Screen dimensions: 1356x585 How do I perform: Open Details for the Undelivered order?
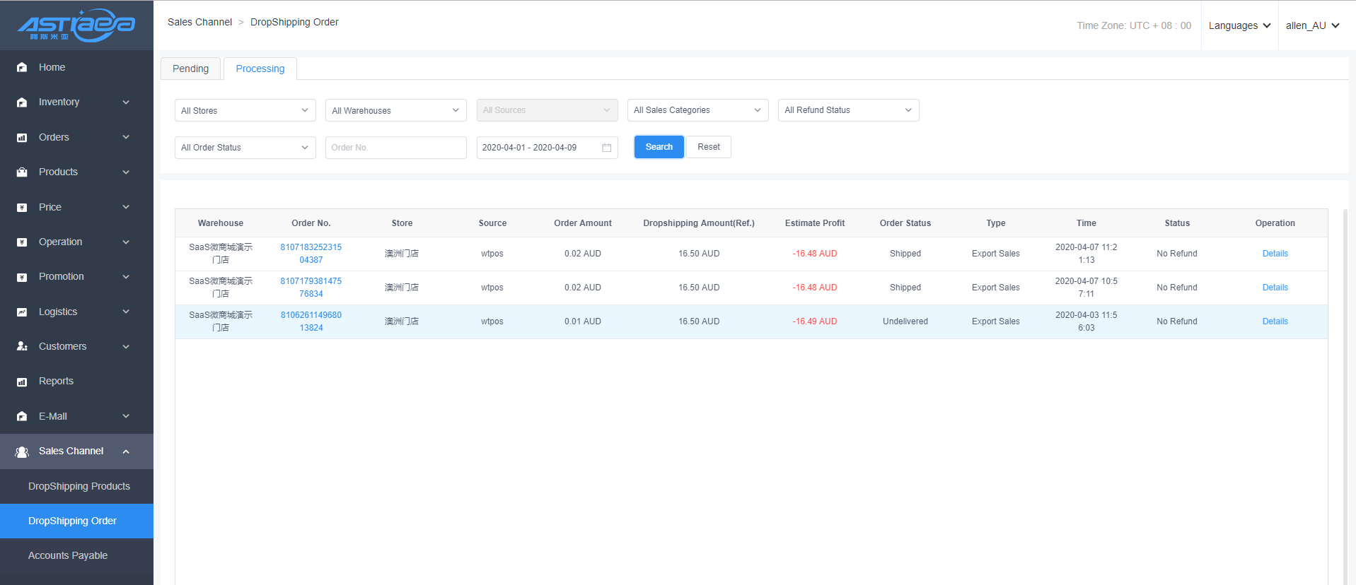click(x=1275, y=321)
